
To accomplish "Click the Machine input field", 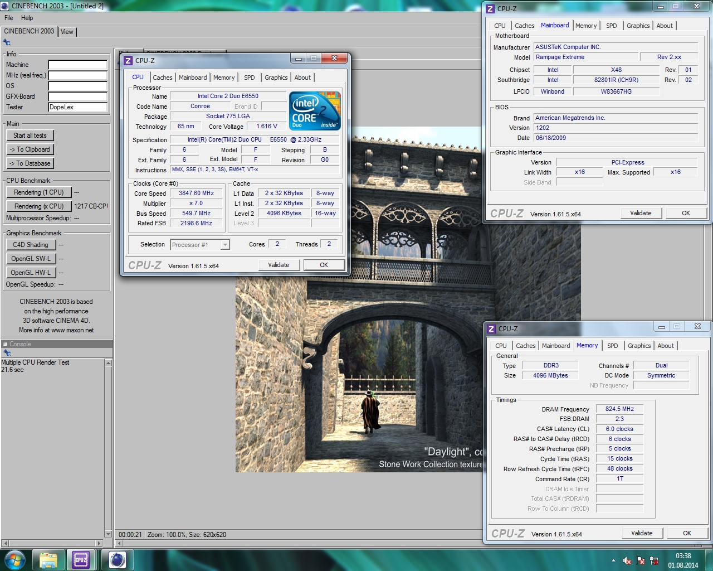I will coord(77,65).
